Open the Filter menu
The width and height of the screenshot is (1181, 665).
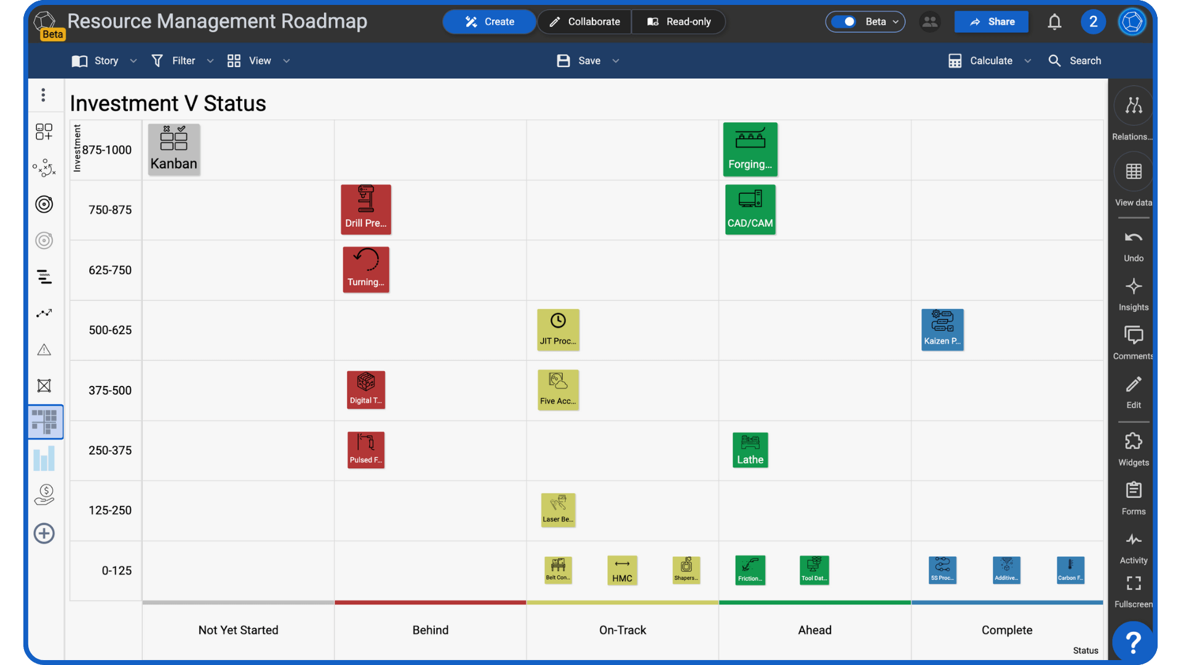tap(183, 61)
